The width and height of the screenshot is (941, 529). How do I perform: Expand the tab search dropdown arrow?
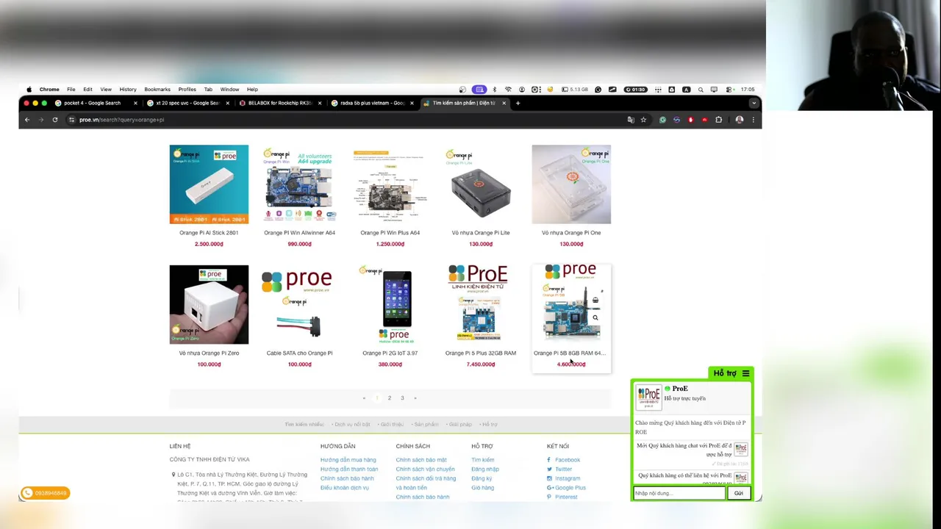754,103
